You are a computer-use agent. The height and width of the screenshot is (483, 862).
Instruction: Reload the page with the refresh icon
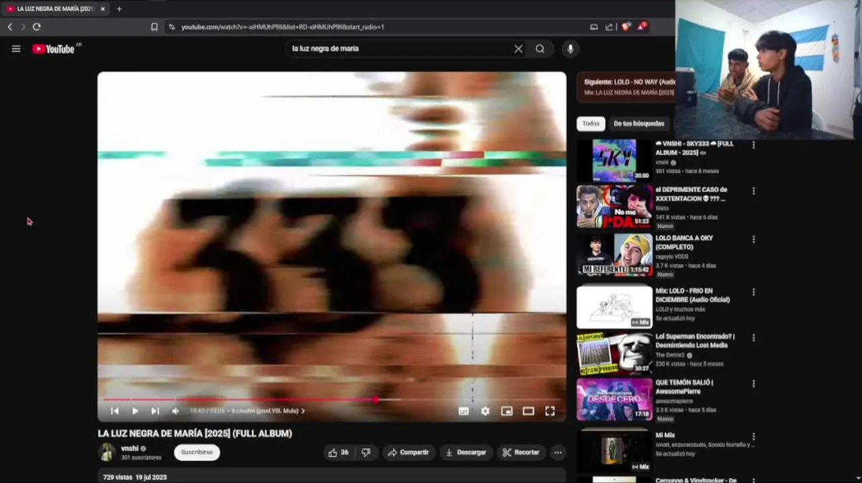(x=36, y=27)
